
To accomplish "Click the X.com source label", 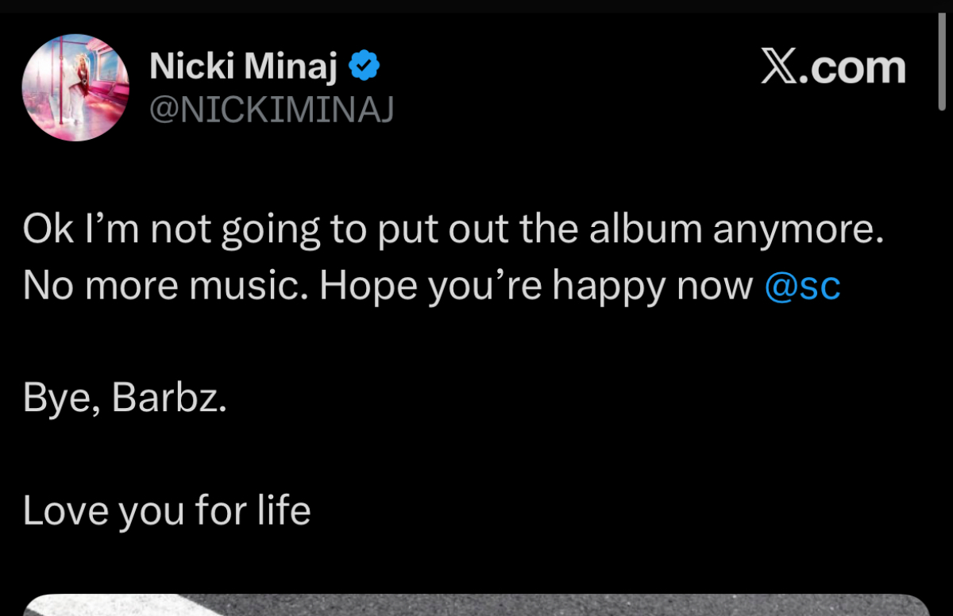I will tap(832, 67).
